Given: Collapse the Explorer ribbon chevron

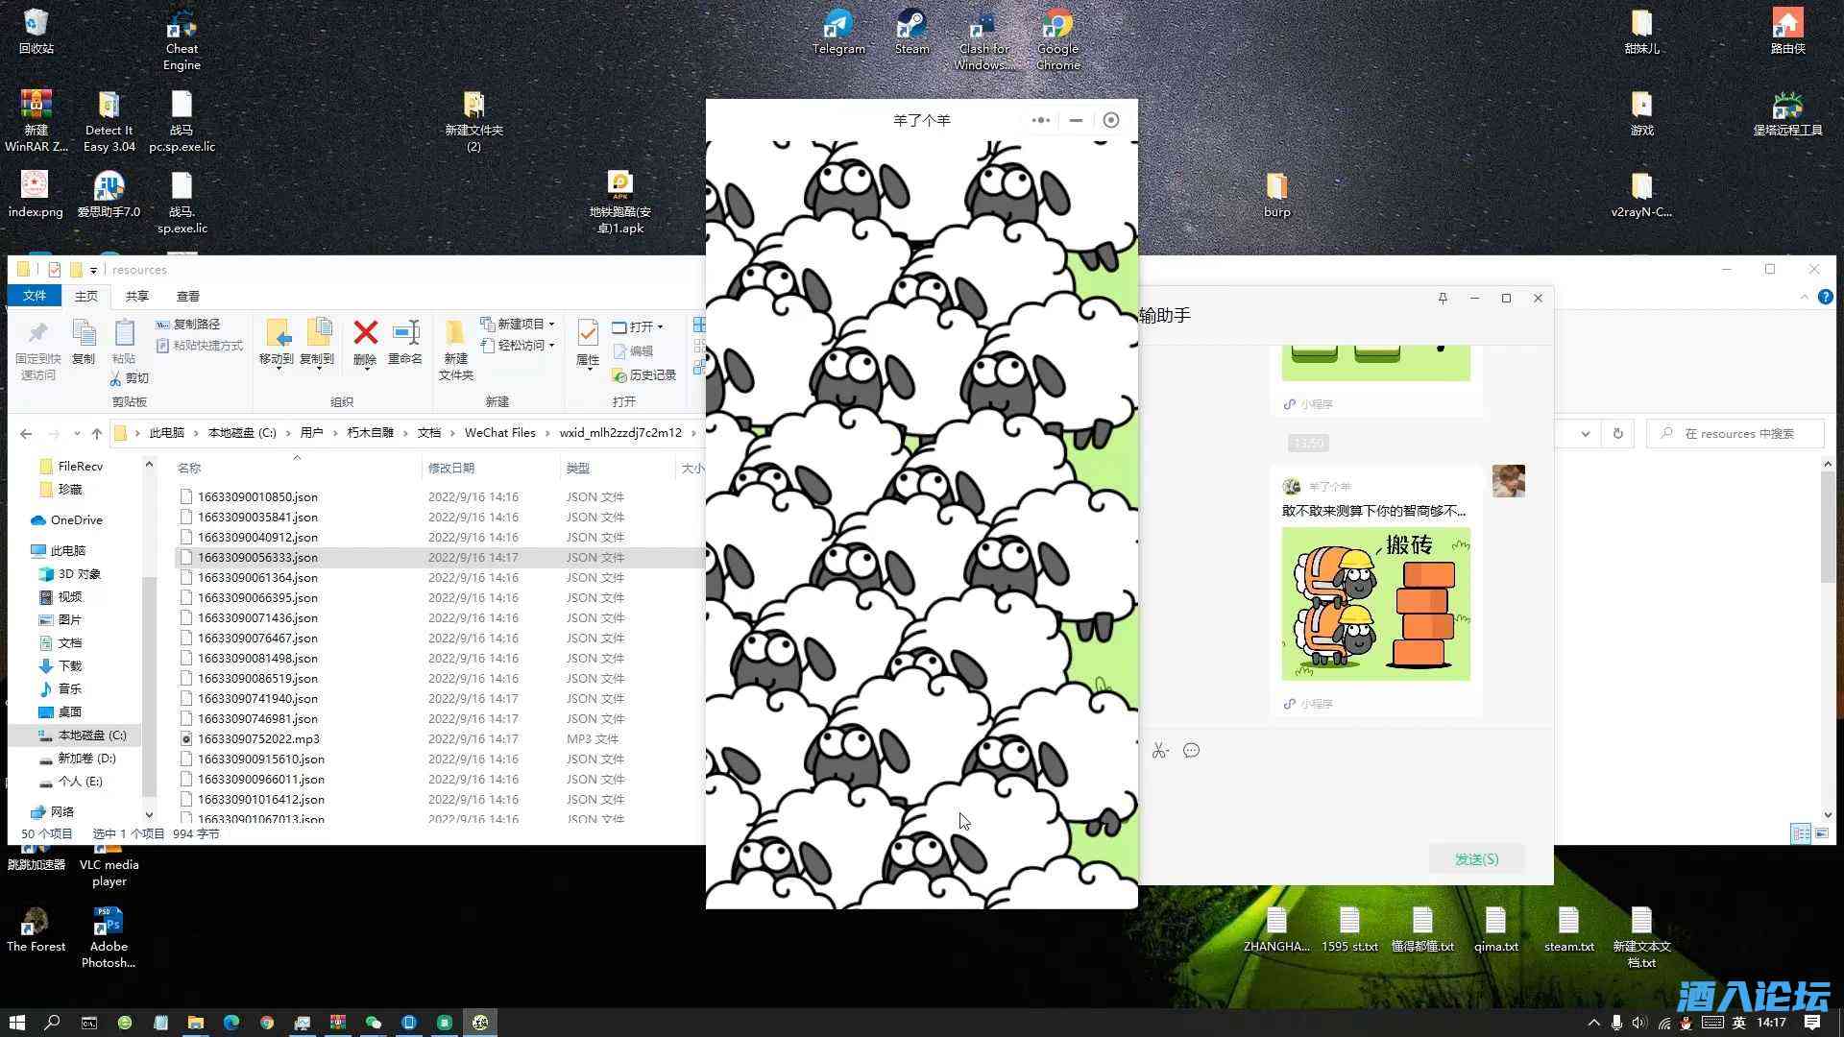Looking at the screenshot, I should click(1804, 298).
